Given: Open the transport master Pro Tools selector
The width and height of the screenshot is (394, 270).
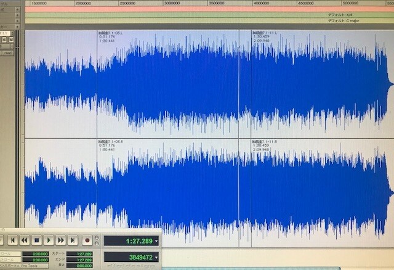Looking at the screenshot, I should 24,266.
